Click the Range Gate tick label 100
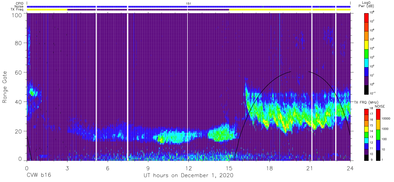Image resolution: width=394 pixels, height=182 pixels. (17, 15)
